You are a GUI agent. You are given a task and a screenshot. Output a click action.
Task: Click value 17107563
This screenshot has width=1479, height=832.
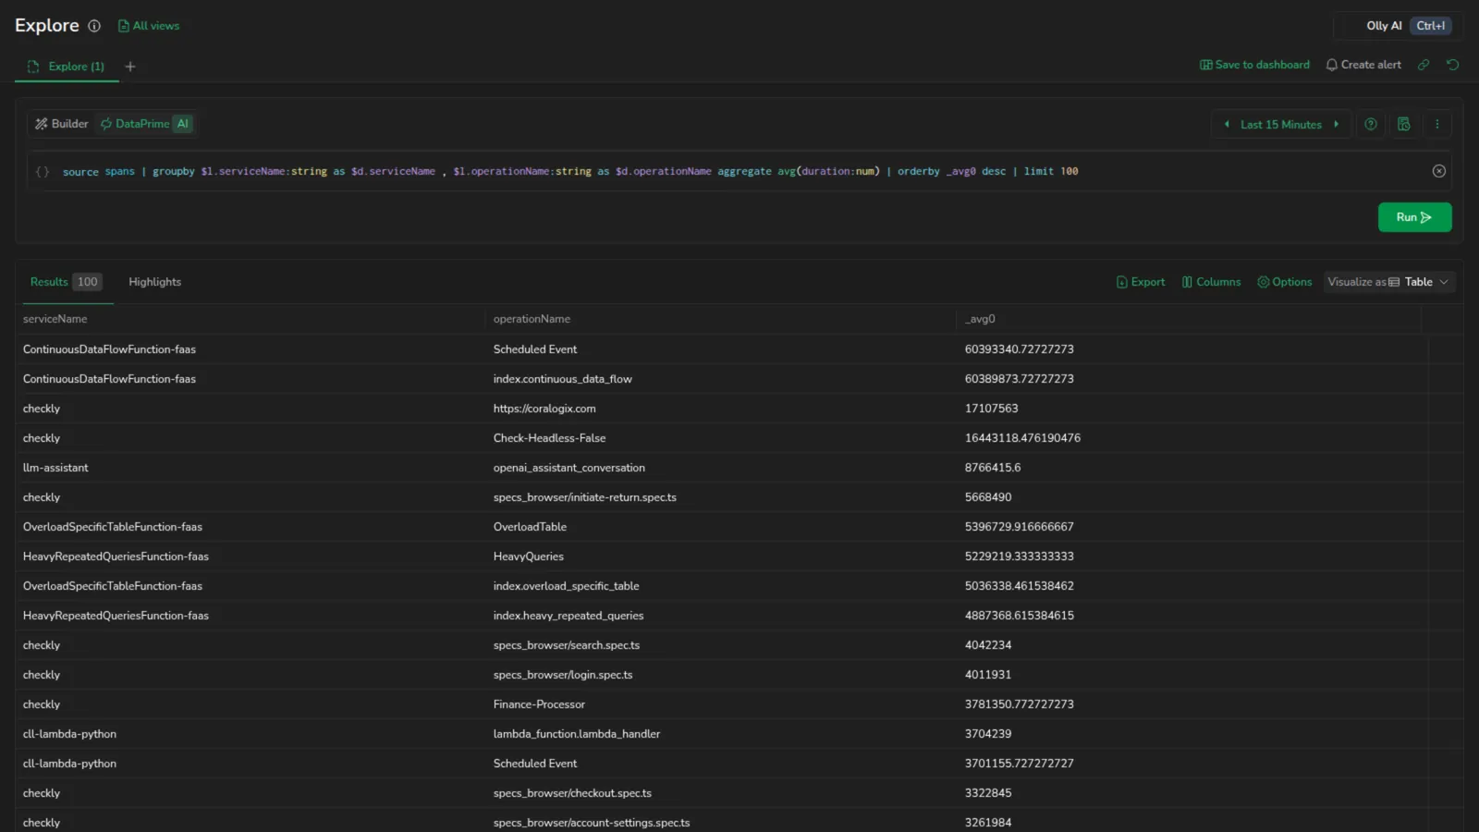pyautogui.click(x=991, y=409)
